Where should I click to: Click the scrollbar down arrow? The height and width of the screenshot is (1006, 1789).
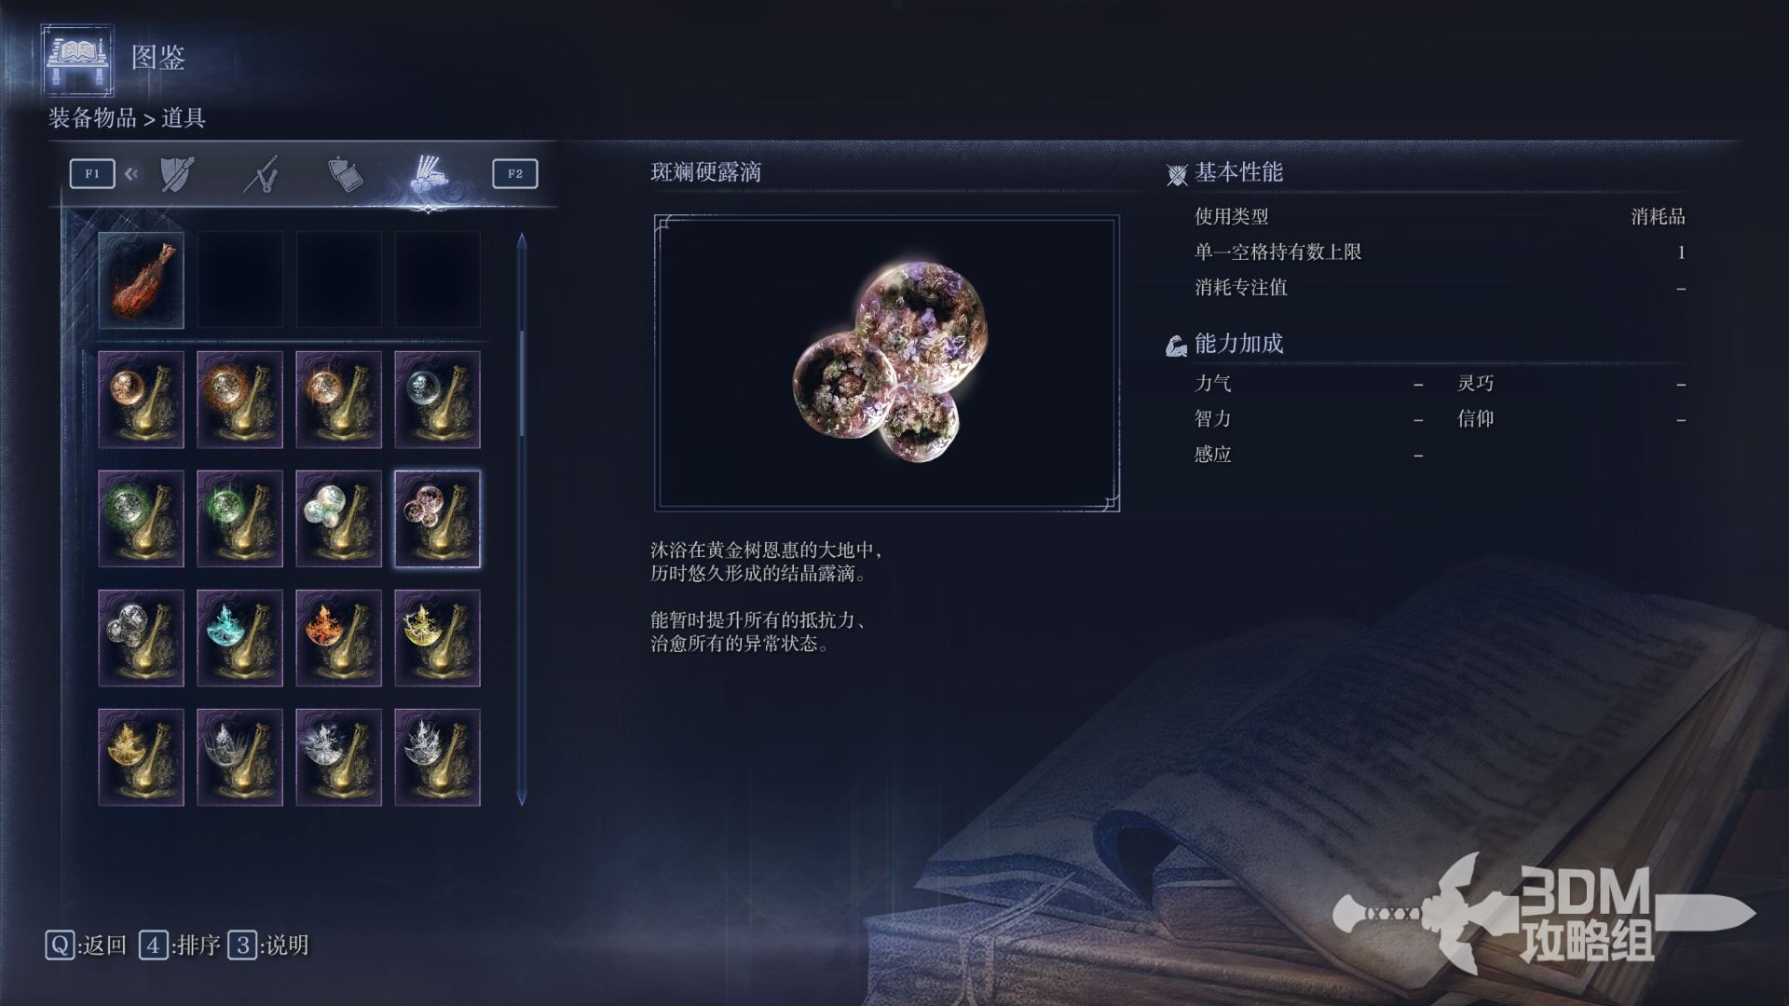[522, 798]
